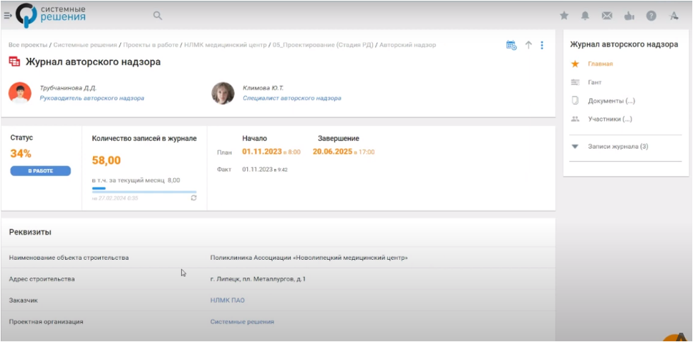The image size is (693, 342).
Task: Open the help question mark icon
Action: click(x=651, y=16)
